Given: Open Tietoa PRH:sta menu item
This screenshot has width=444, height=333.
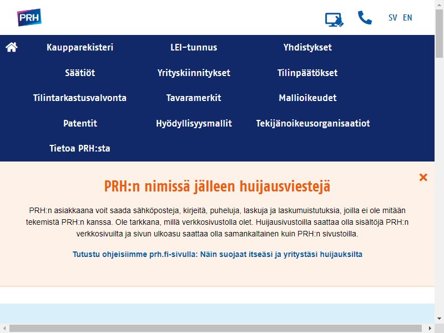Looking at the screenshot, I should (x=80, y=148).
